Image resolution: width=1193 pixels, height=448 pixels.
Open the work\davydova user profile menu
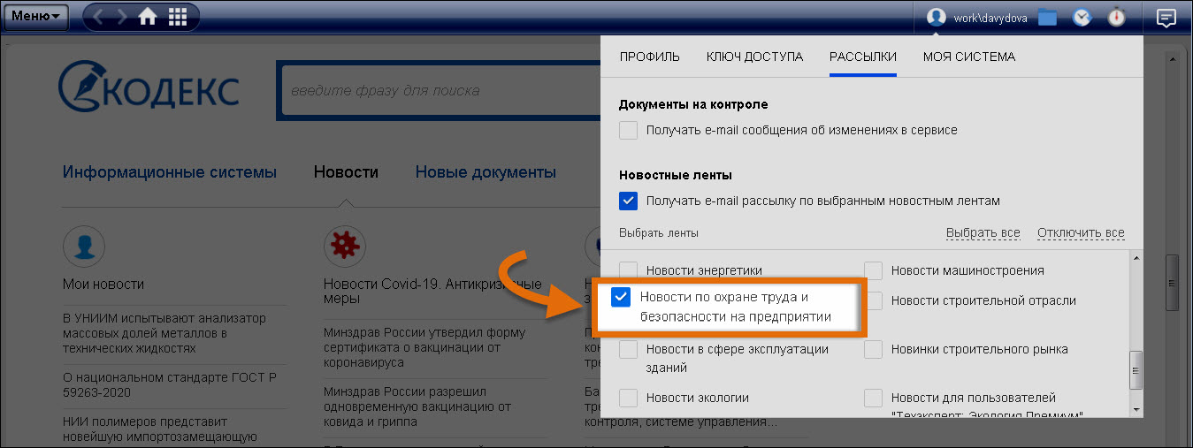pyautogui.click(x=977, y=18)
